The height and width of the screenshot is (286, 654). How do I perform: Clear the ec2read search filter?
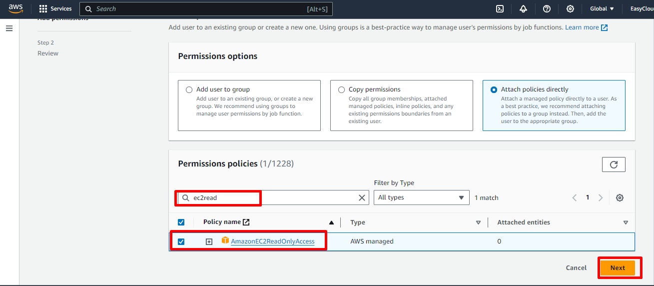pyautogui.click(x=362, y=197)
